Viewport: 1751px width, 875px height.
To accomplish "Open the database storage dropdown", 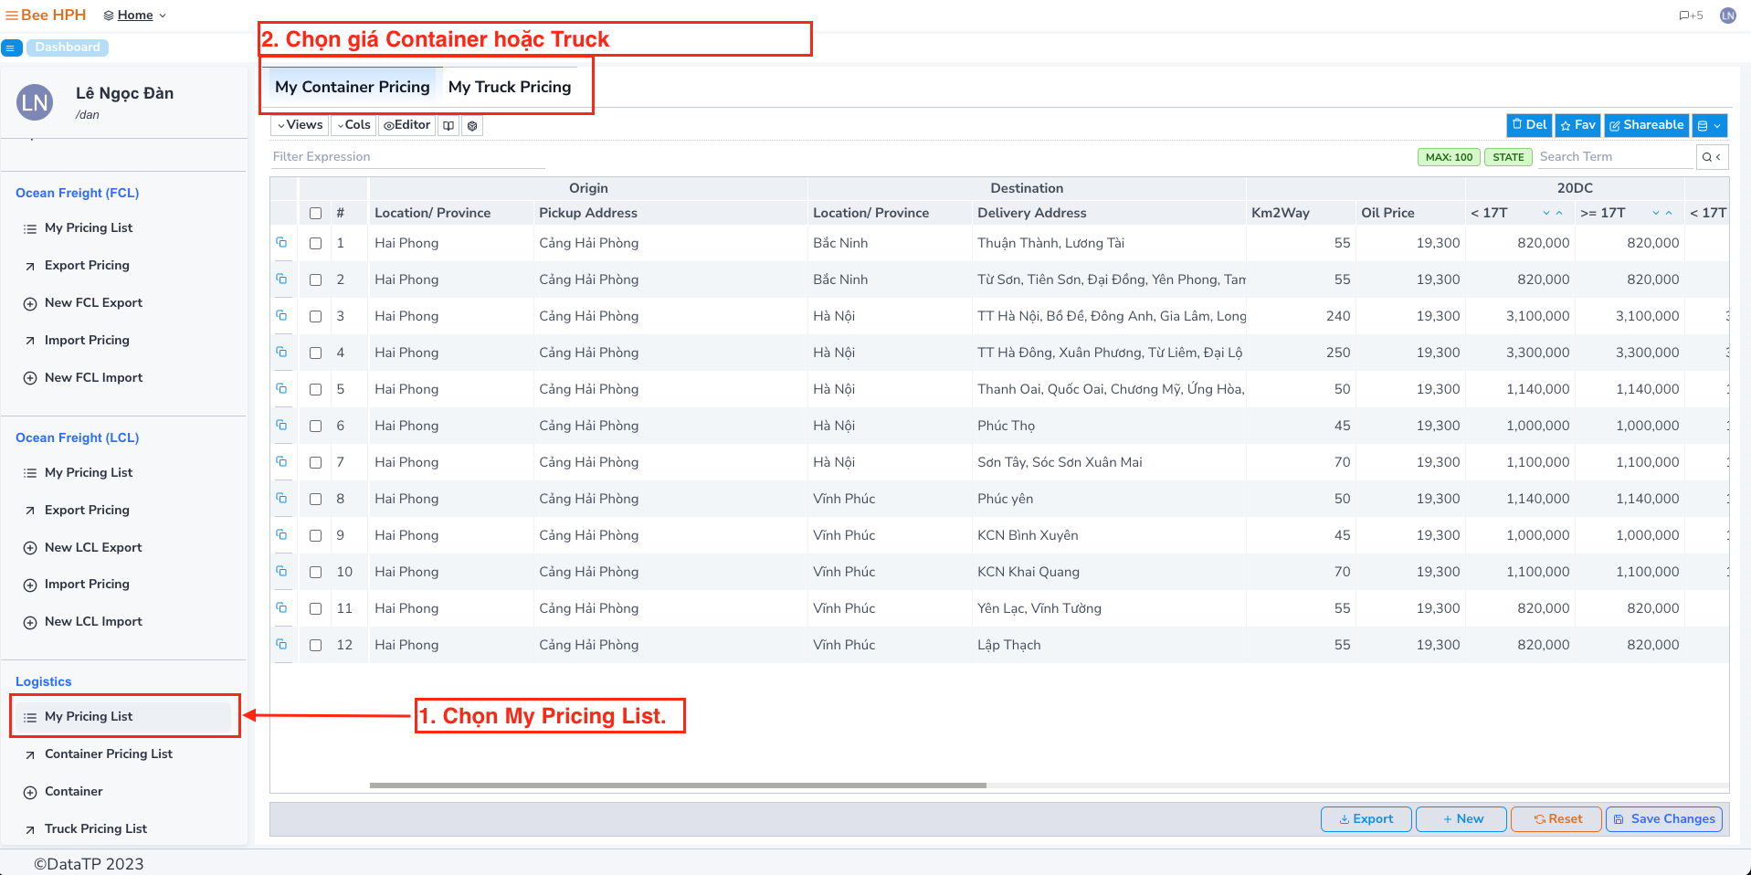I will point(1709,125).
